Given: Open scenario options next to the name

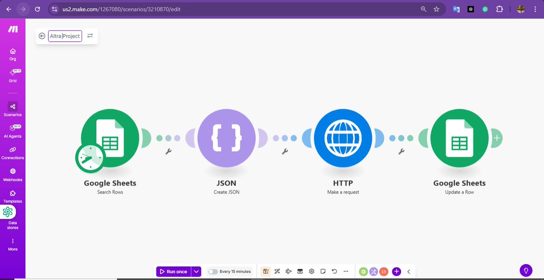Looking at the screenshot, I should (x=90, y=36).
